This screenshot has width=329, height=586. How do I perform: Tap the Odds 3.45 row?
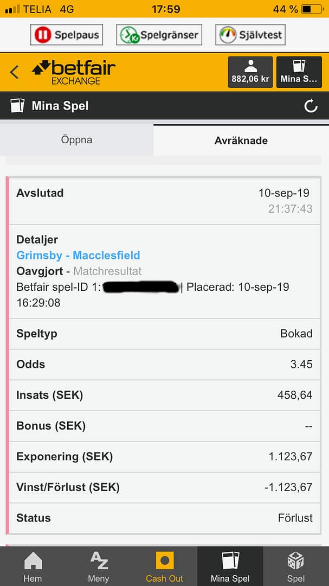164,365
